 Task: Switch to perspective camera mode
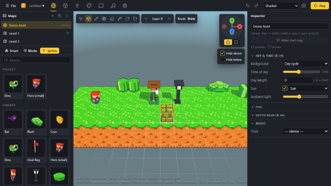(228, 42)
